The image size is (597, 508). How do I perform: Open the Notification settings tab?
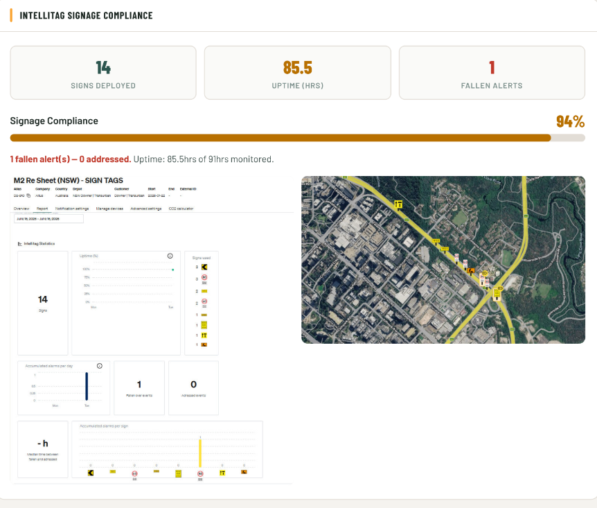point(72,209)
